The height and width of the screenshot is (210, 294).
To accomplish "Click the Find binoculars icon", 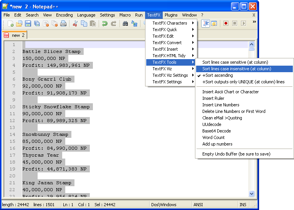I will click(125, 24).
